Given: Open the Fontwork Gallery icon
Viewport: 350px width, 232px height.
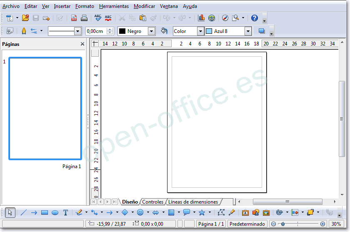Looking at the screenshot, I should (245, 212).
